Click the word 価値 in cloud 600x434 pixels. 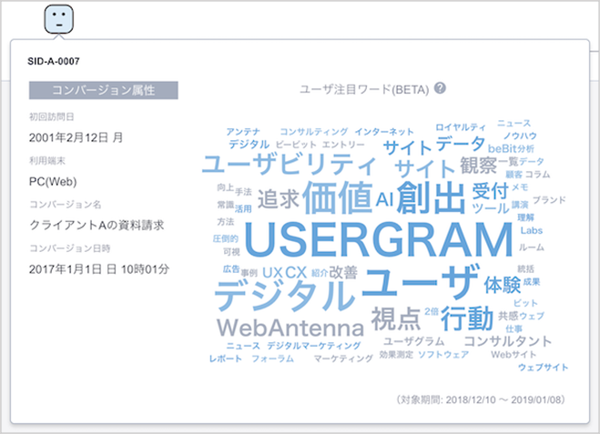[x=337, y=197]
